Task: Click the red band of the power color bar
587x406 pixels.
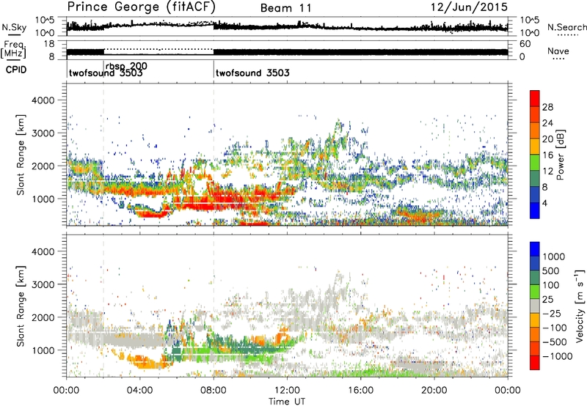Action: (535, 98)
